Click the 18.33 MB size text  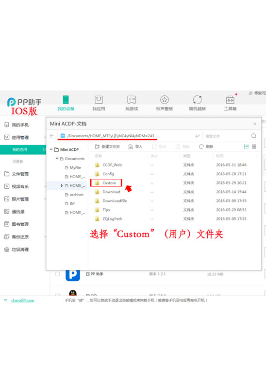(x=215, y=274)
